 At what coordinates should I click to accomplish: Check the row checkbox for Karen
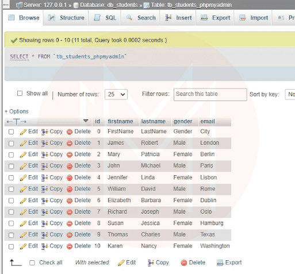click(x=12, y=246)
